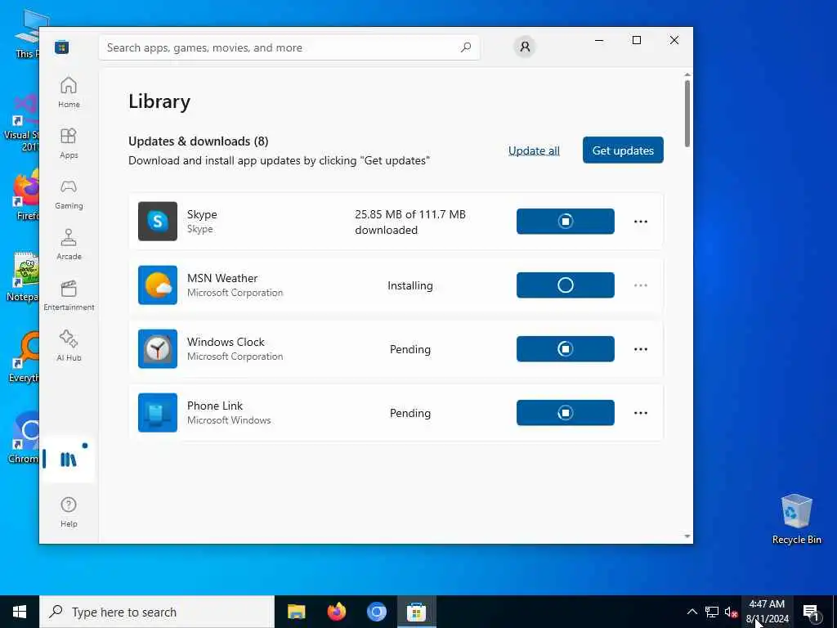
Task: Click the search magnifier icon
Action: (x=465, y=47)
